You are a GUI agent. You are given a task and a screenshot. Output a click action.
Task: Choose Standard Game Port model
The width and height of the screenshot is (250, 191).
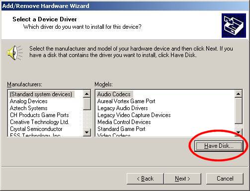click(121, 129)
